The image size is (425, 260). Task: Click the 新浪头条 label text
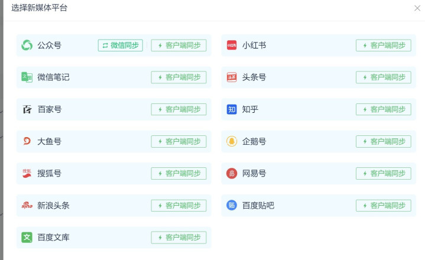click(53, 206)
